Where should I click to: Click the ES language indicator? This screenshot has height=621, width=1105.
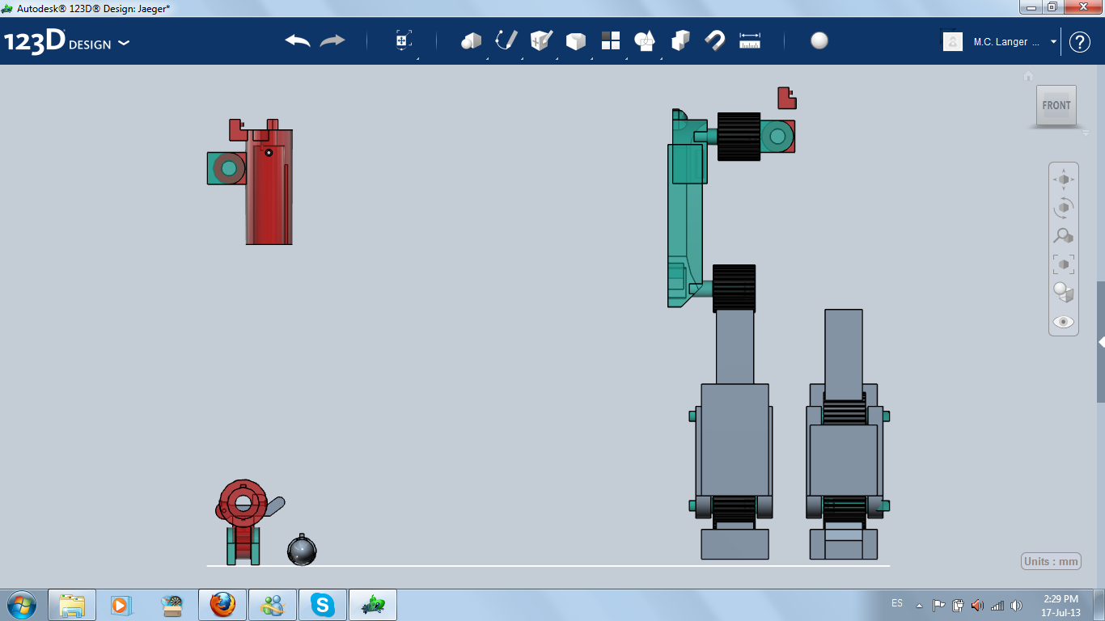tap(897, 603)
